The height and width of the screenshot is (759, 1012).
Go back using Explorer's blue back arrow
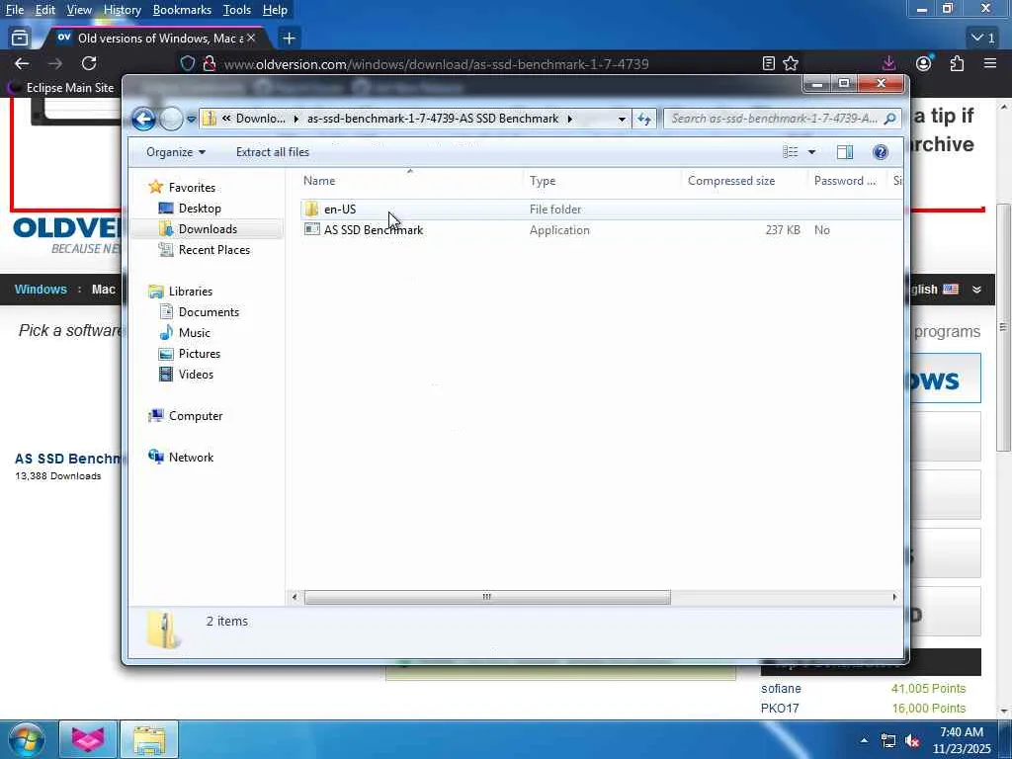coord(143,119)
